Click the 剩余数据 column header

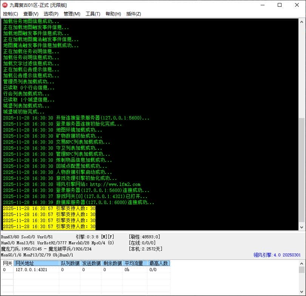112,263
